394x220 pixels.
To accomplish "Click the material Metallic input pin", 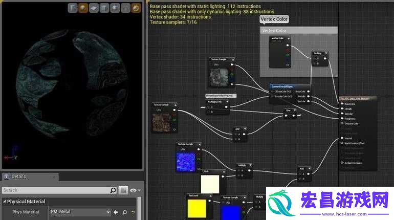I will [x=342, y=109].
